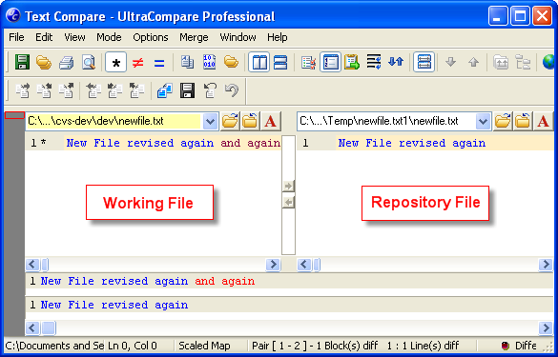Click the up/down blue arrows swap icon
Viewport: 558px width, 357px height.
(396, 62)
